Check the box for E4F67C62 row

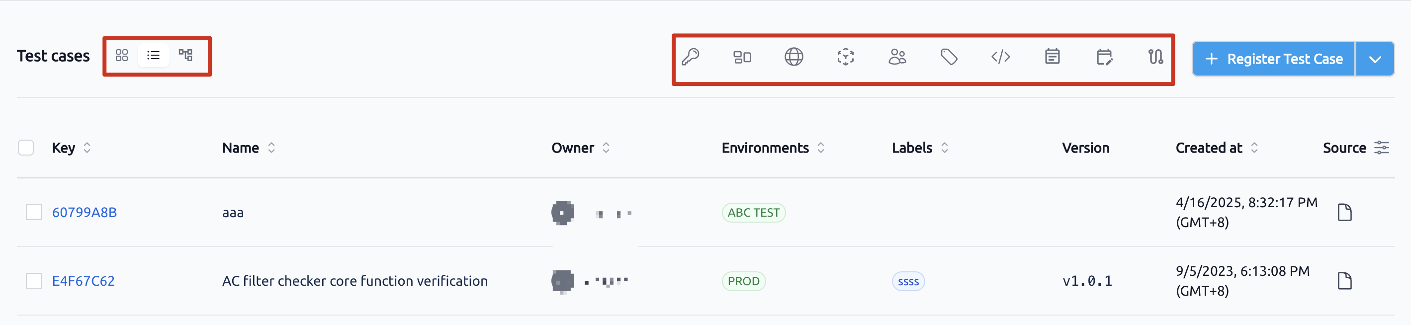(34, 281)
